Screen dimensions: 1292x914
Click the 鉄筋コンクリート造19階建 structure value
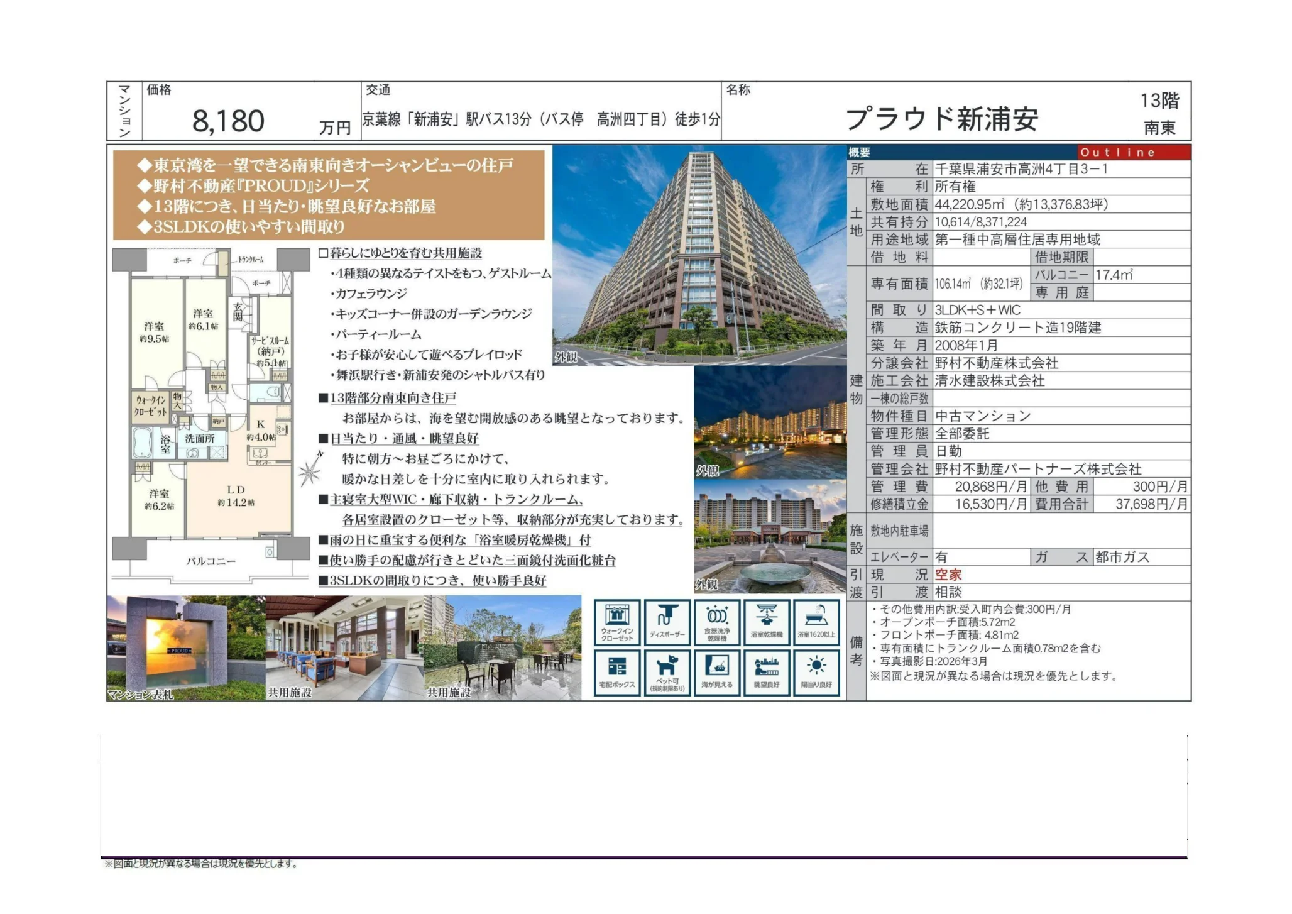(1018, 328)
